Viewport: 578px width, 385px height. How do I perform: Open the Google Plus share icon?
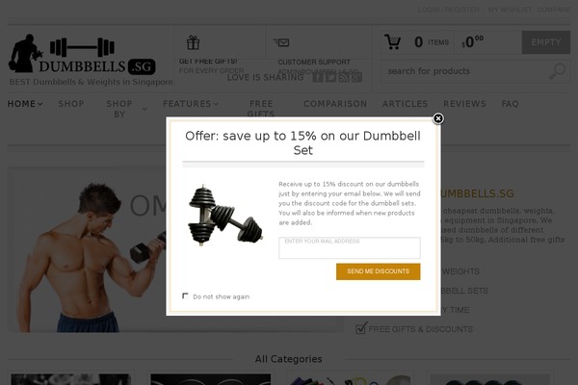click(x=356, y=77)
